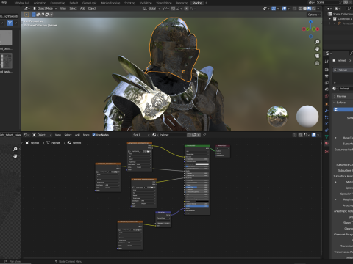Select Scene Collection in outliner
Viewport: 353px width, 264px height.
343,14
